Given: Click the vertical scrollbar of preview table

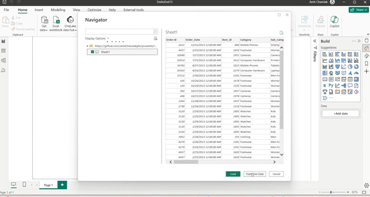Looking at the screenshot, I should [281, 90].
